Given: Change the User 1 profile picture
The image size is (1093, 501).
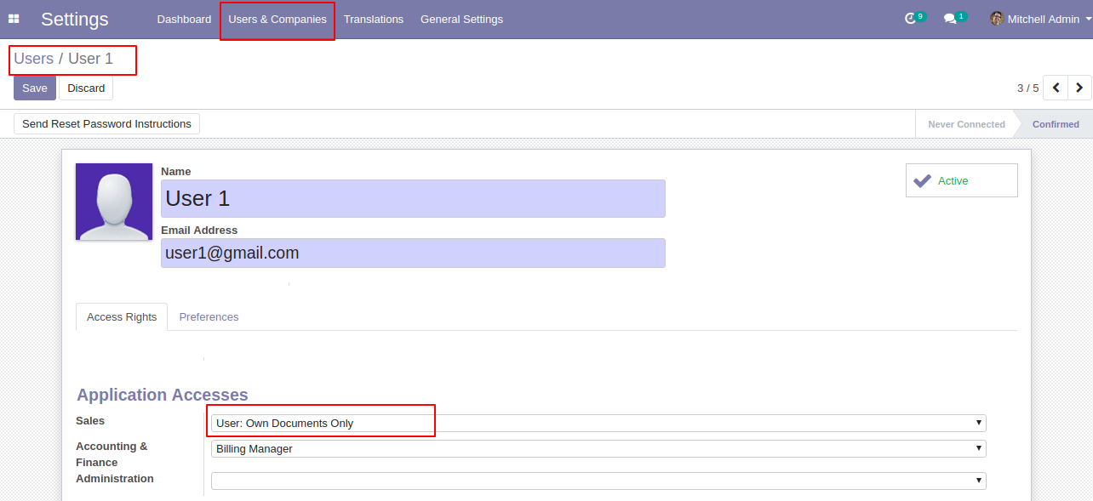Looking at the screenshot, I should (114, 202).
